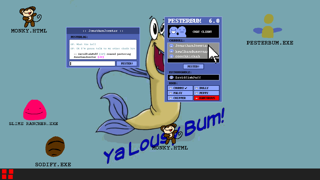Image resolution: width=320 pixels, height=180 pixels.
Task: Focus the chat message input field
Action: click(x=92, y=63)
